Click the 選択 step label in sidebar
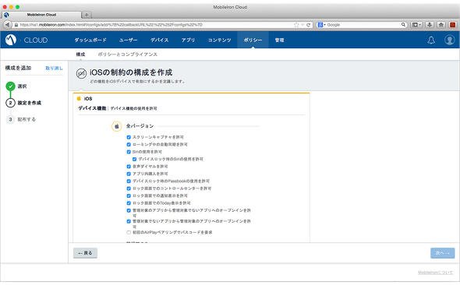The image size is (460, 285). 22,86
